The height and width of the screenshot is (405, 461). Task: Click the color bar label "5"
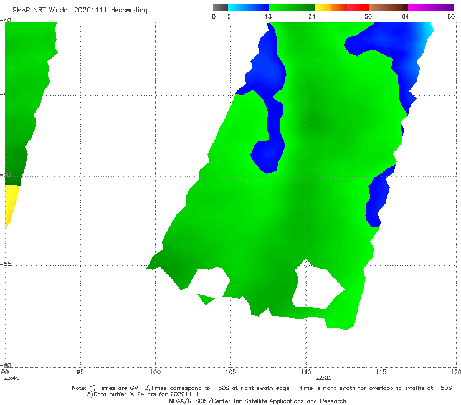pyautogui.click(x=229, y=17)
